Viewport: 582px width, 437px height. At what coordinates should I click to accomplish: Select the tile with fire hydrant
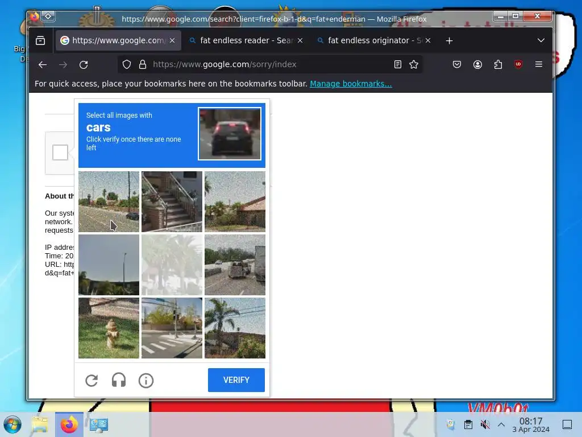click(x=109, y=328)
